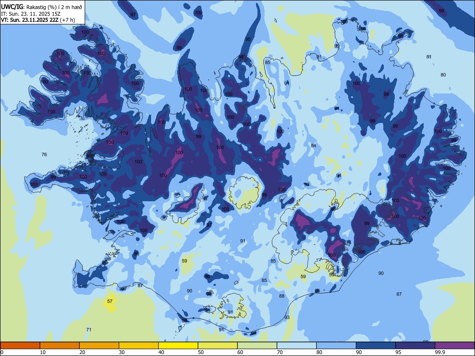The image size is (475, 356).
Task: Click the valid time line 'VT: Sun. 23.11.2025 22Z (+7 h)'
Action: pos(38,20)
